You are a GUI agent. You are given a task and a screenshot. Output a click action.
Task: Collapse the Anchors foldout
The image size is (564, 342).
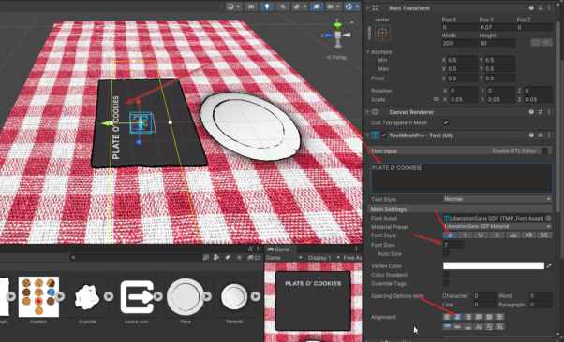pyautogui.click(x=368, y=52)
